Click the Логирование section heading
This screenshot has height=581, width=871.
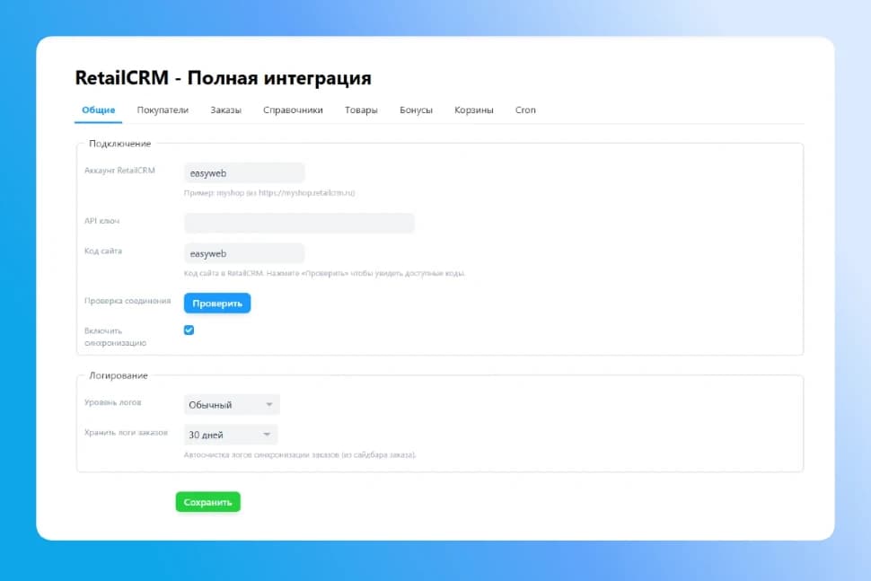[119, 375]
